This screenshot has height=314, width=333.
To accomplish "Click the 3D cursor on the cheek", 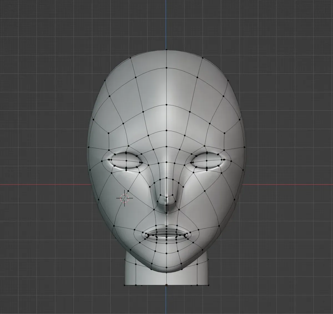I will coord(125,198).
